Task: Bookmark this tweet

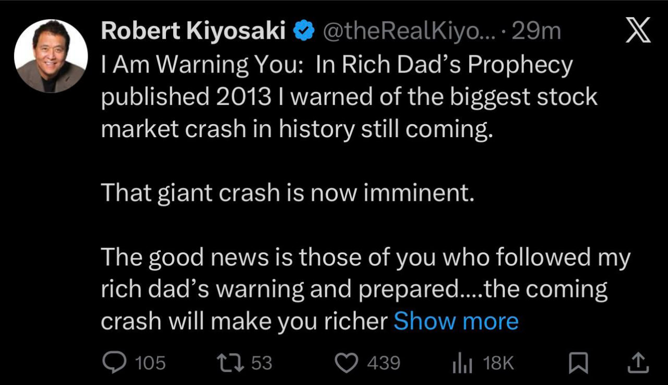Action: (578, 363)
